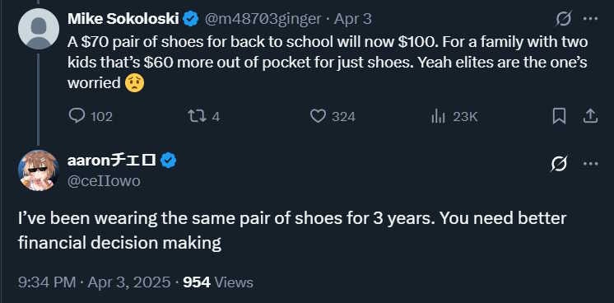
Task: Click the Grok icon on aaron's reply
Action: [x=559, y=164]
